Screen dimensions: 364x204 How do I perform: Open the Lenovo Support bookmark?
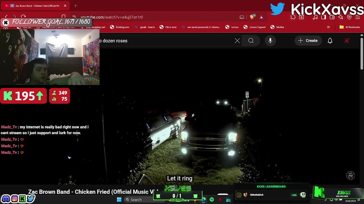(x=255, y=27)
